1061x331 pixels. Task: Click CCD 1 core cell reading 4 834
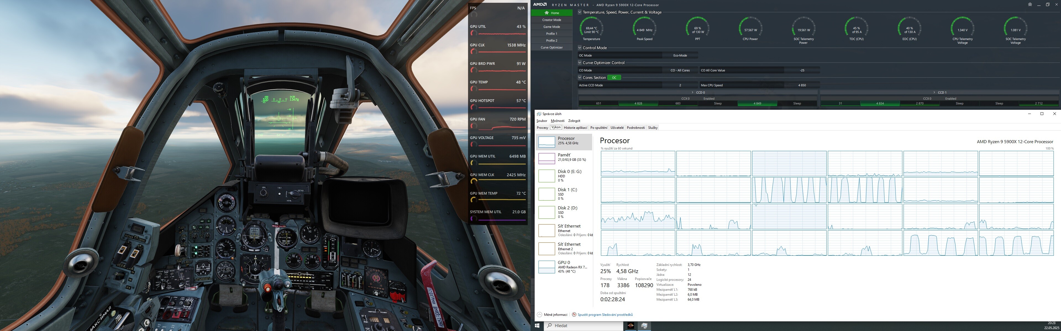(x=880, y=104)
